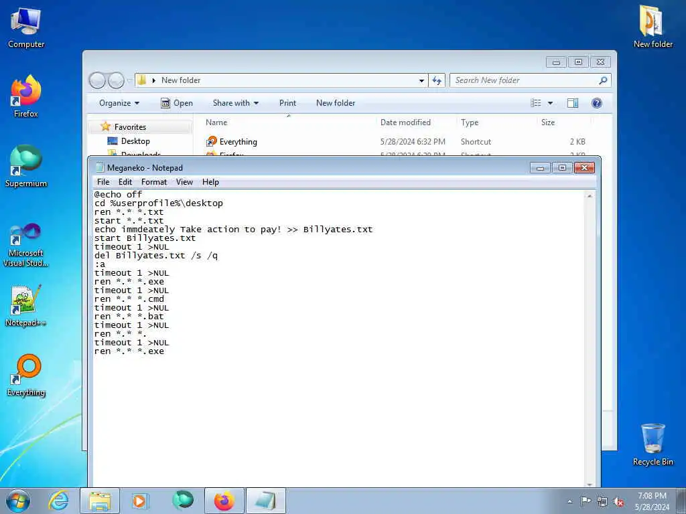Open the Notepad Edit menu
686x514 pixels.
[125, 182]
